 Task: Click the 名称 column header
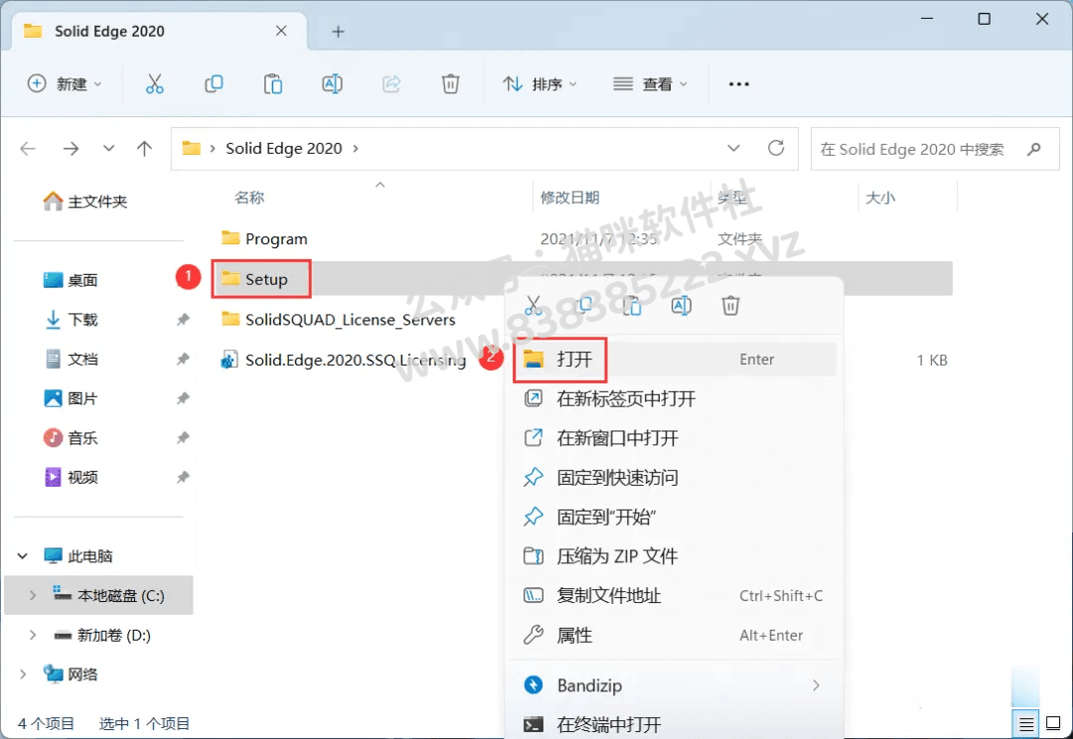click(249, 198)
